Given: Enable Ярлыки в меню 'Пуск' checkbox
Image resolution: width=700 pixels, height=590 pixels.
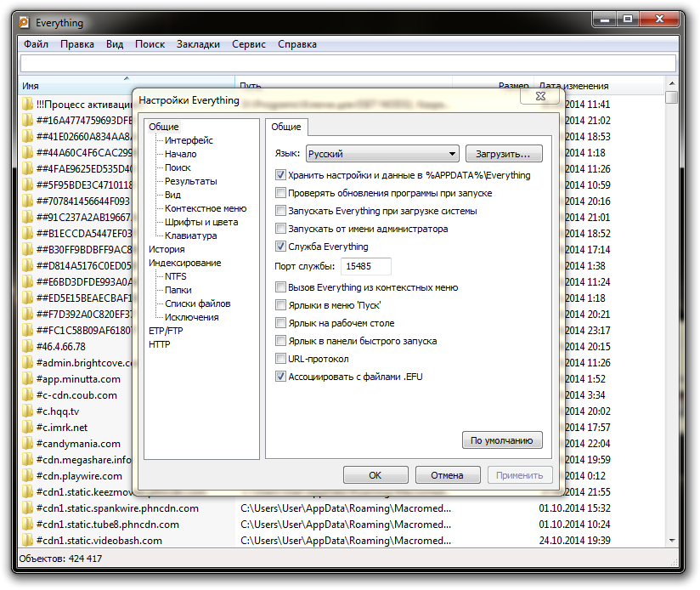Looking at the screenshot, I should click(280, 305).
